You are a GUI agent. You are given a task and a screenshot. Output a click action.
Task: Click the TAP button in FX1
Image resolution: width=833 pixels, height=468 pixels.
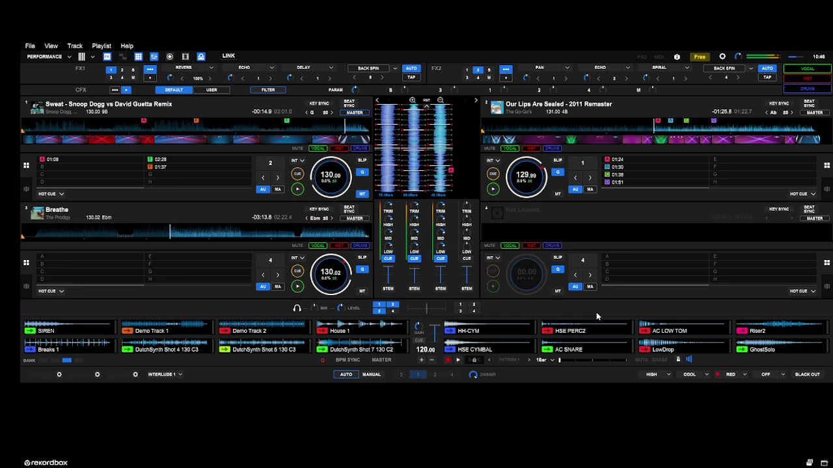[411, 77]
